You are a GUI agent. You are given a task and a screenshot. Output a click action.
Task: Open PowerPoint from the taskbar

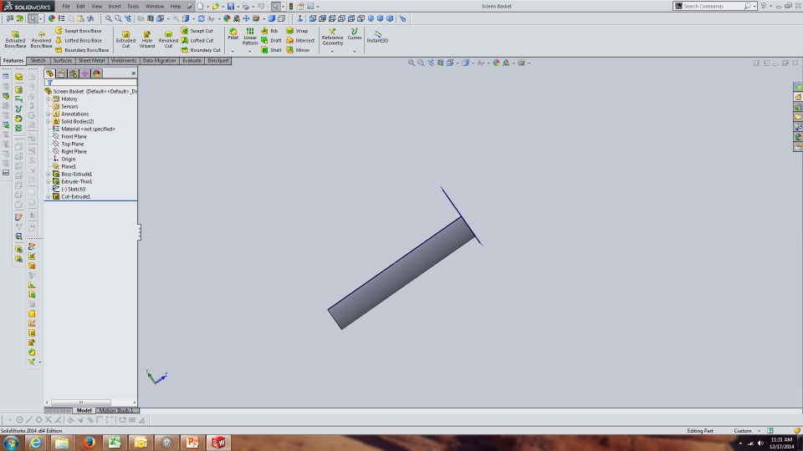pyautogui.click(x=192, y=443)
